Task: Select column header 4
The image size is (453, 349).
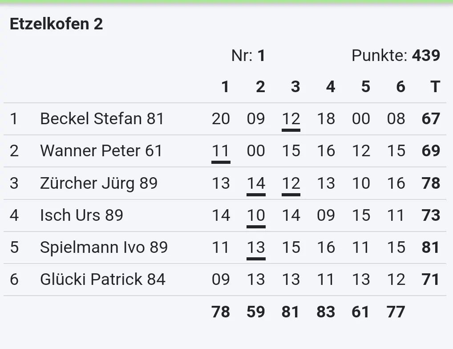Action: coord(330,87)
